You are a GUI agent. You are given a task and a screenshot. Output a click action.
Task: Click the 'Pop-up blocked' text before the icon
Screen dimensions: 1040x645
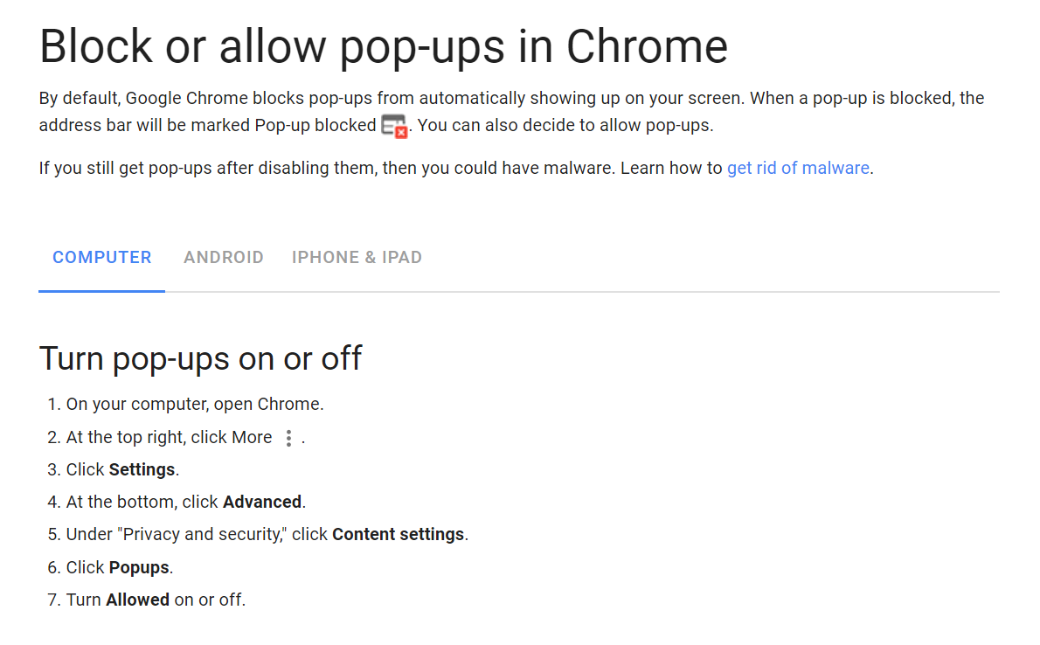[x=315, y=125]
